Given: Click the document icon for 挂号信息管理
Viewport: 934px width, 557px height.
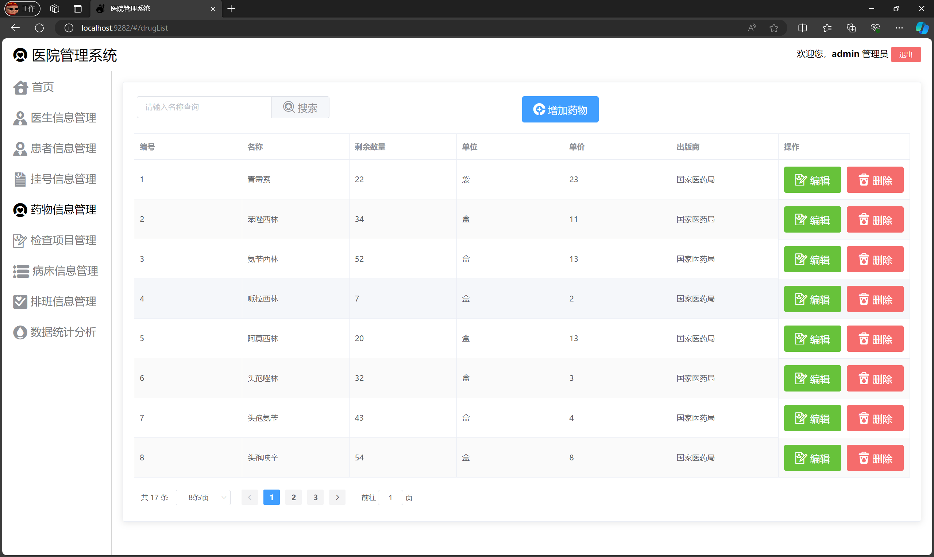Looking at the screenshot, I should [20, 179].
